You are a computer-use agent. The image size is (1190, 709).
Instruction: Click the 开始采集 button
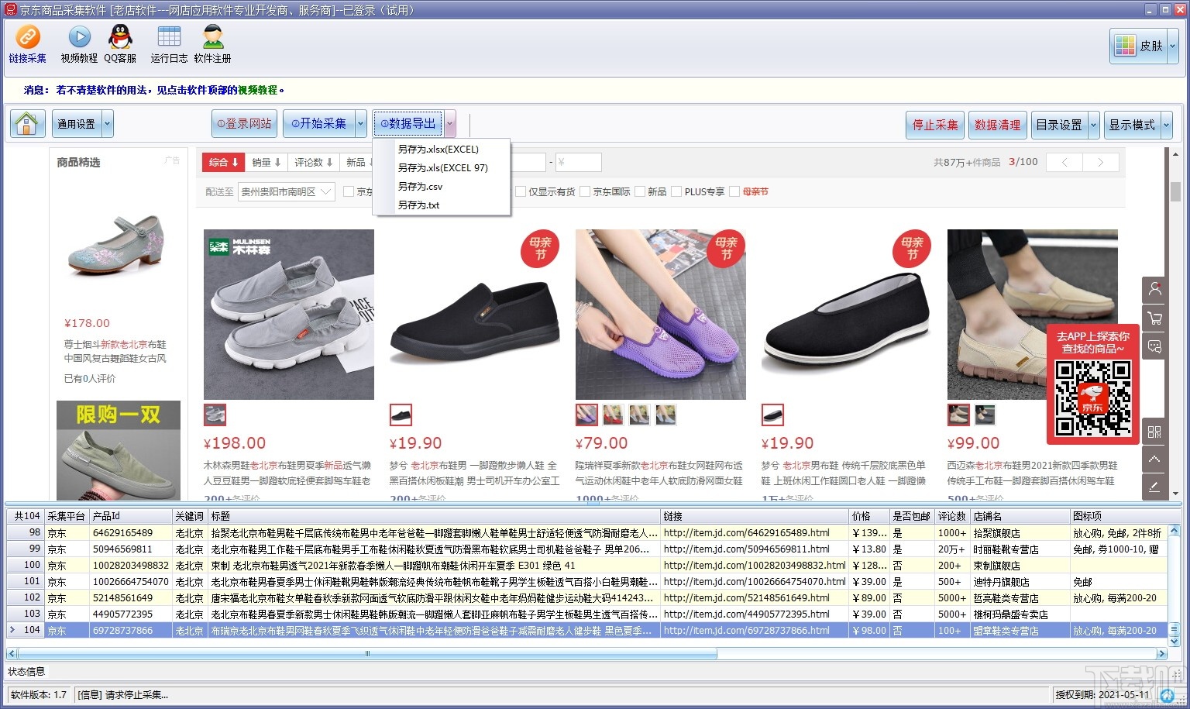pyautogui.click(x=319, y=124)
